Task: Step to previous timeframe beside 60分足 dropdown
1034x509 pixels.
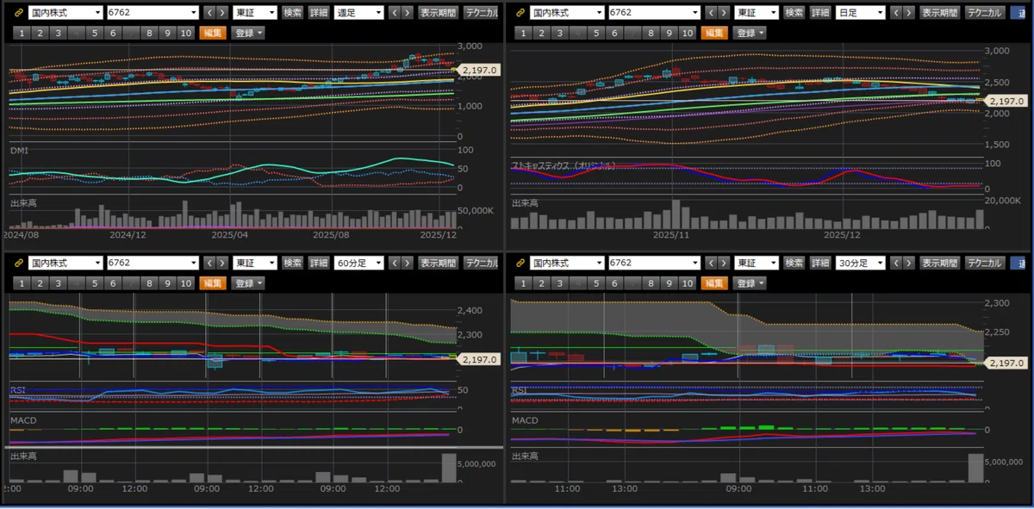Action: (x=395, y=263)
